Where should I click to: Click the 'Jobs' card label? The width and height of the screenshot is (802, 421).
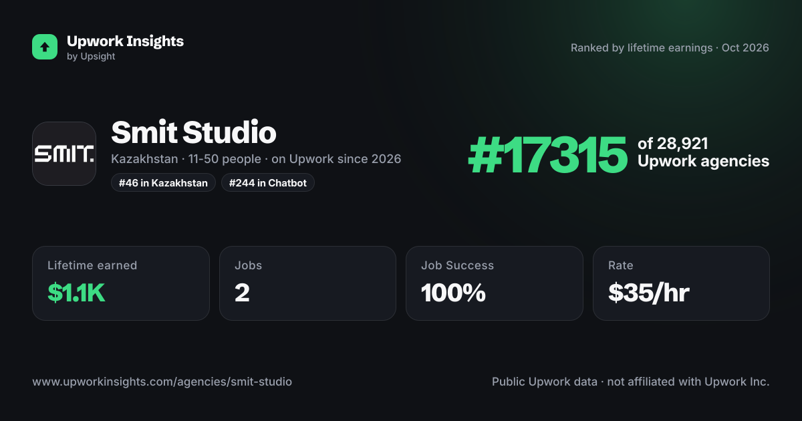[248, 265]
